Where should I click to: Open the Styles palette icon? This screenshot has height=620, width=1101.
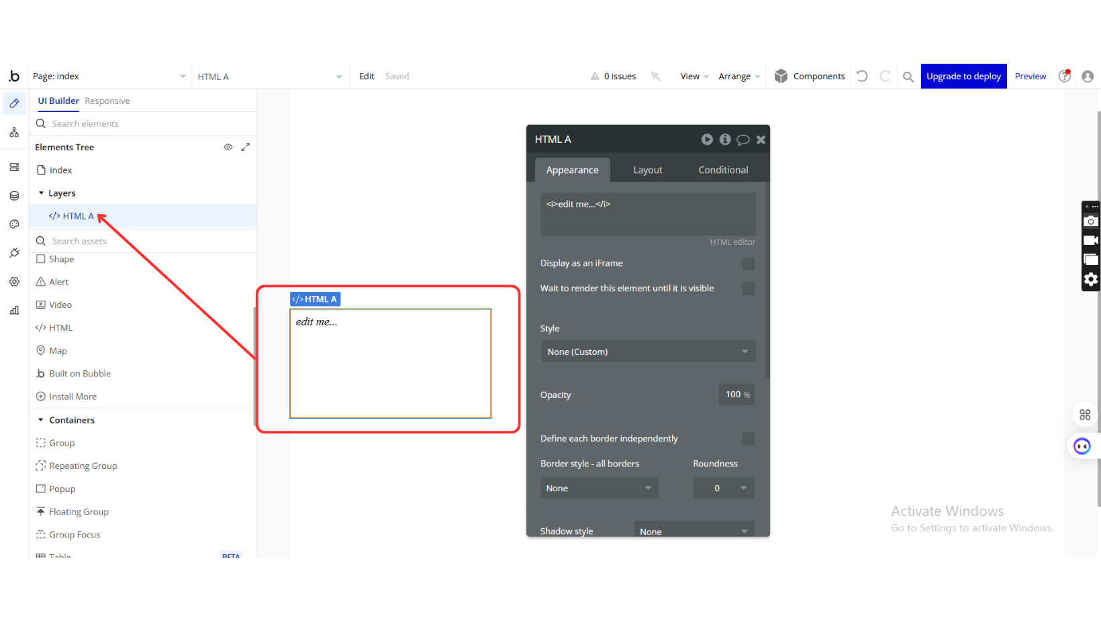pyautogui.click(x=14, y=224)
